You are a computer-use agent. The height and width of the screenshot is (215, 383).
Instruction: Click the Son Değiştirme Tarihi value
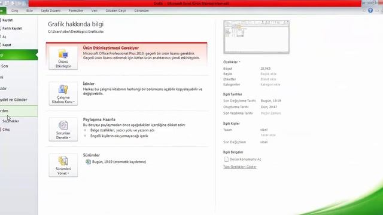coord(270,101)
